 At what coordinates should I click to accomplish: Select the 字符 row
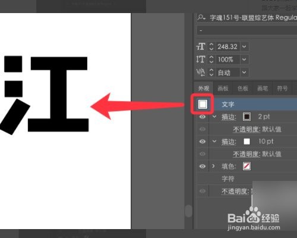[x=228, y=178]
